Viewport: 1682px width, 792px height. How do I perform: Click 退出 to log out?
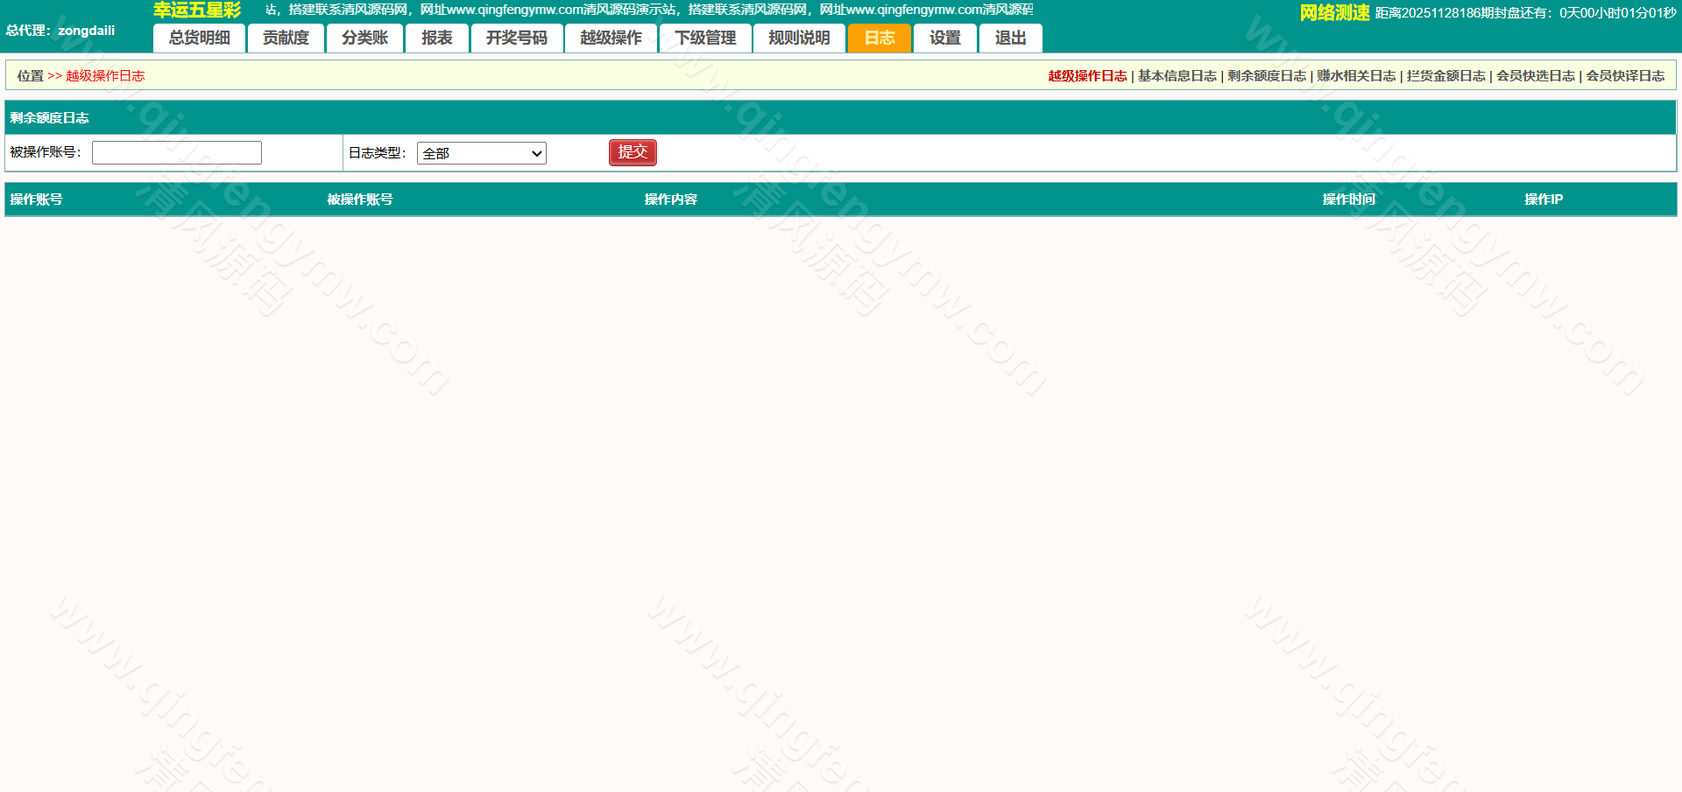1010,38
